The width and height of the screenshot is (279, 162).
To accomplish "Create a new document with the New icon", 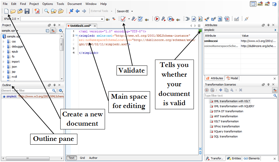I will pos(7,11).
